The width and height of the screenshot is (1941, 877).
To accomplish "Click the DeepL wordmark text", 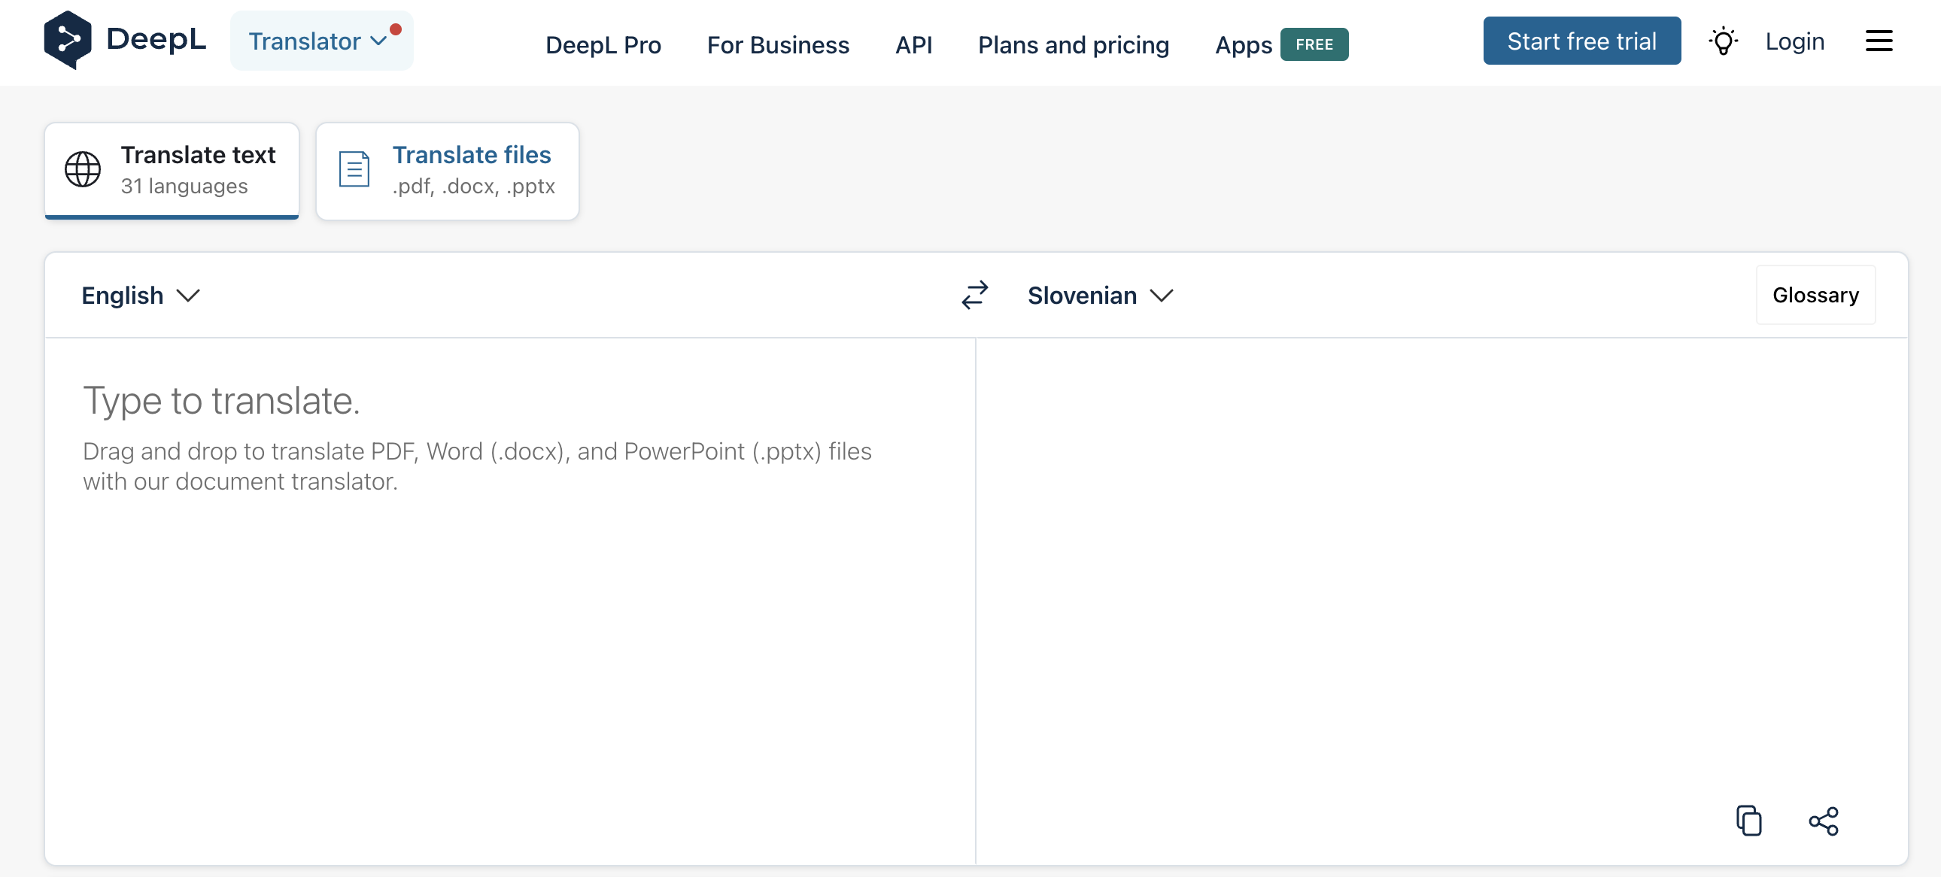I will (x=156, y=39).
